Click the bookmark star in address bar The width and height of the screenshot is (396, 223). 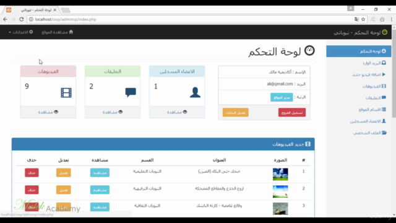click(x=363, y=19)
